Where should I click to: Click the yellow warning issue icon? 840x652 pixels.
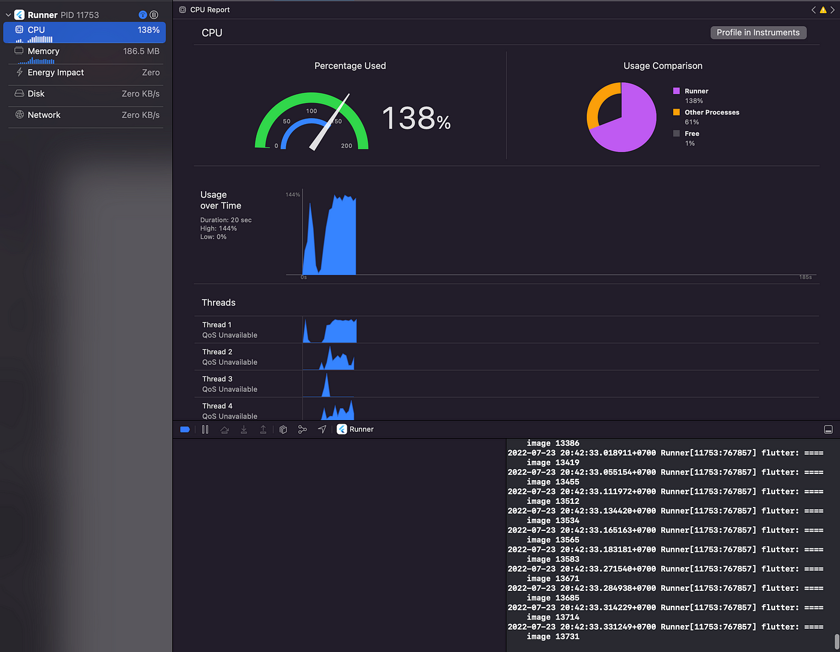[x=823, y=10]
